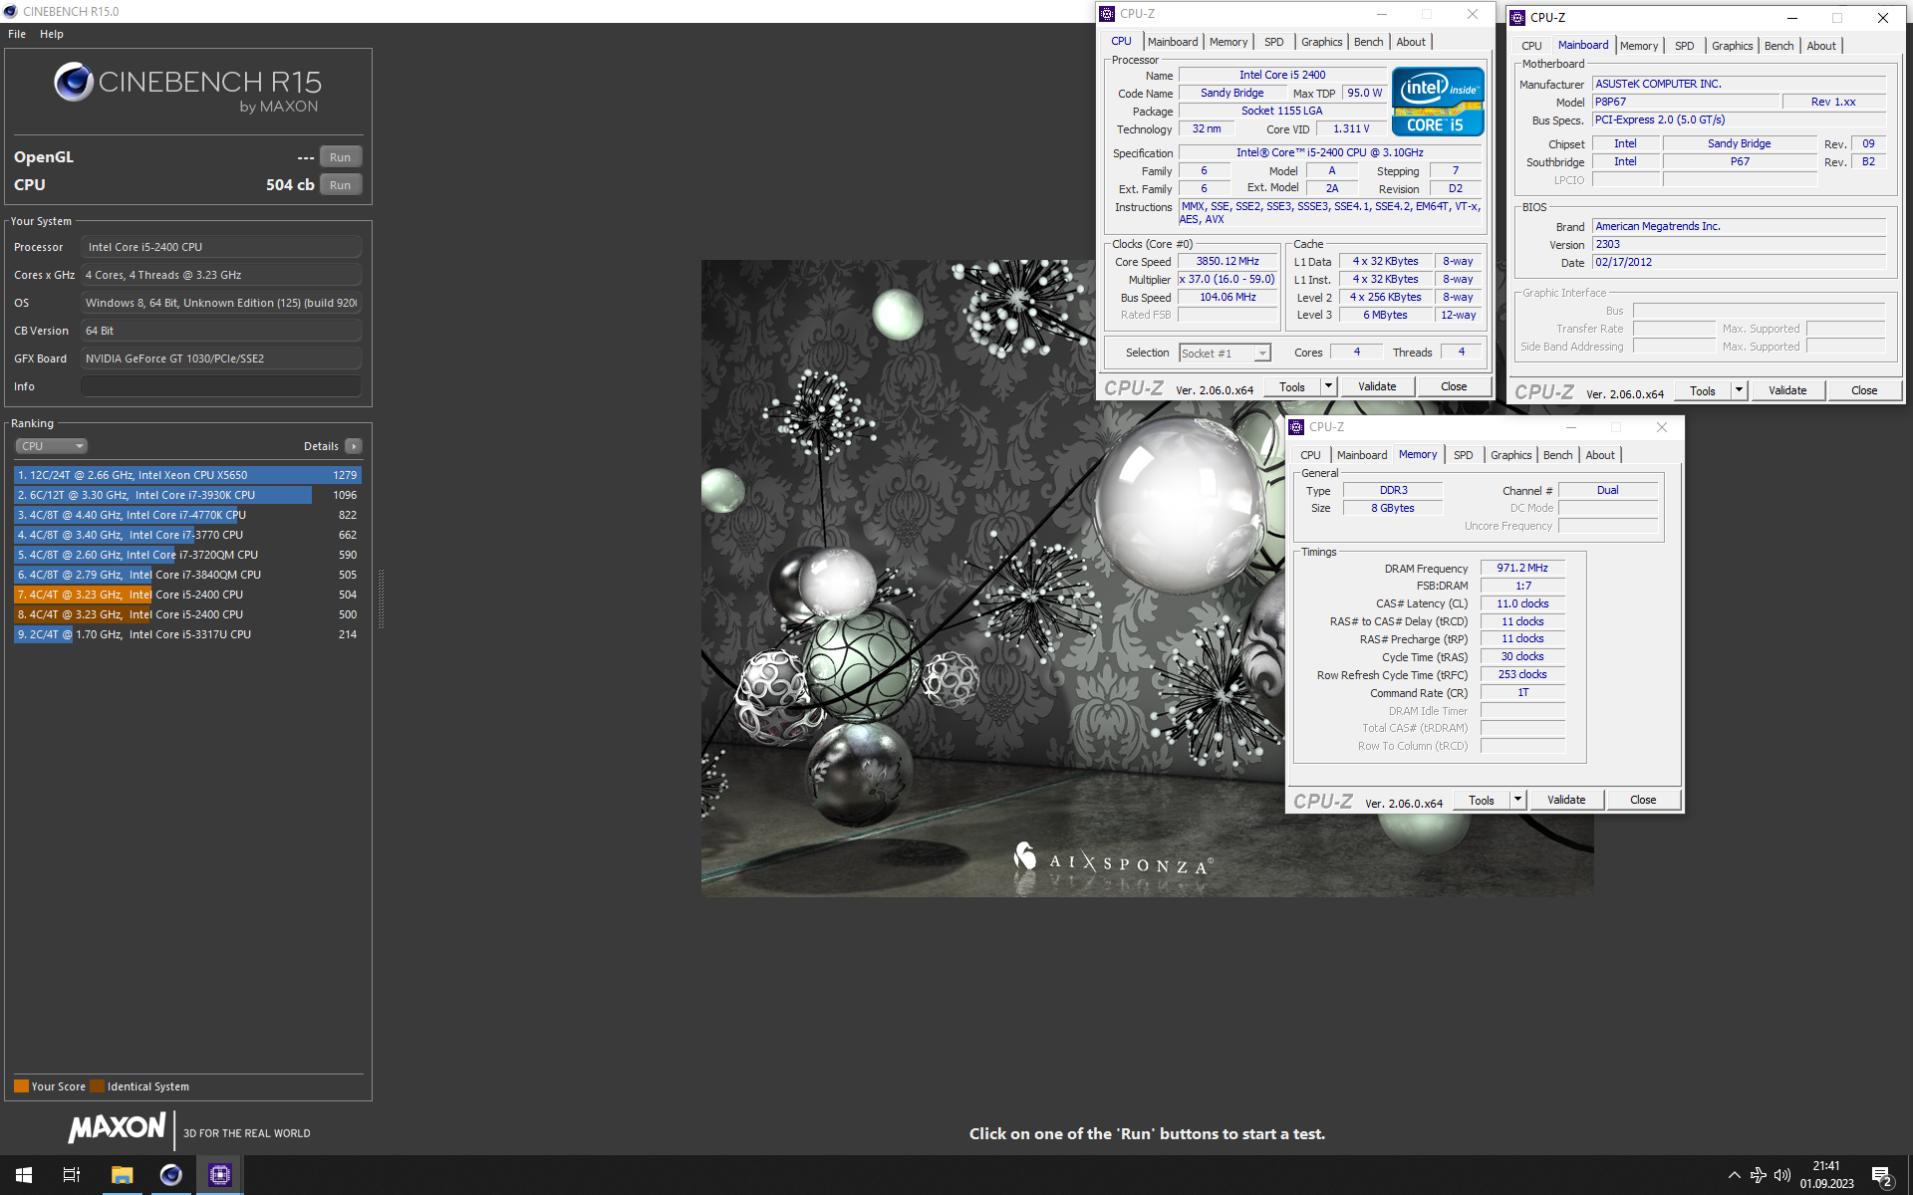Open the taskbar clock and date
Screen dimensions: 1913x1195
tap(1826, 1175)
